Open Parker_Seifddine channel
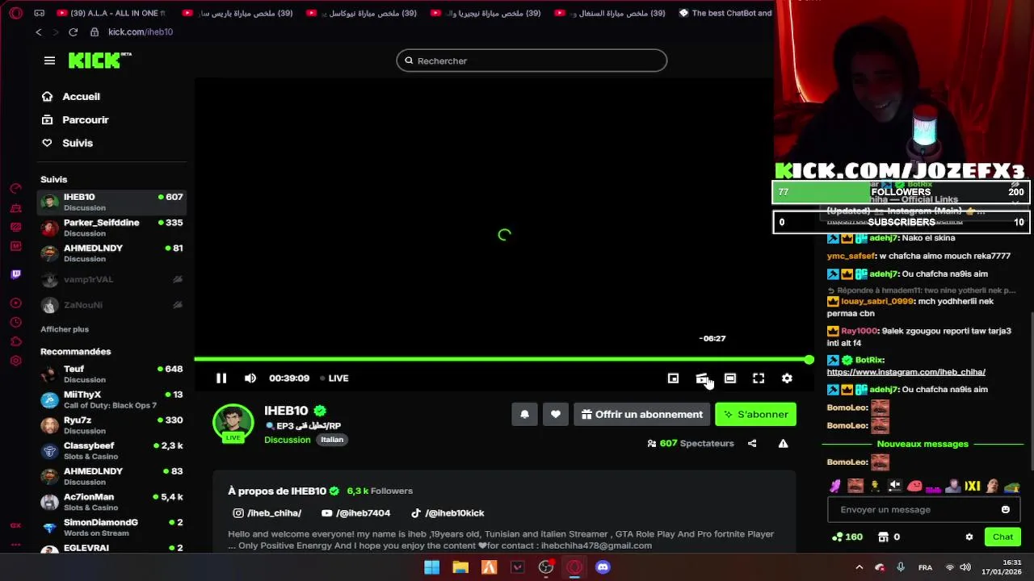Screen dimensions: 1034x581 pyautogui.click(x=112, y=228)
